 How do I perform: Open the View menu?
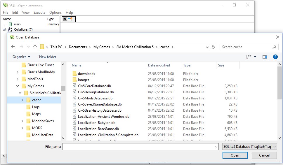point(26,13)
